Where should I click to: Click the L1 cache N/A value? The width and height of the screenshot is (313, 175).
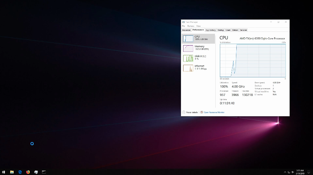[274, 94]
